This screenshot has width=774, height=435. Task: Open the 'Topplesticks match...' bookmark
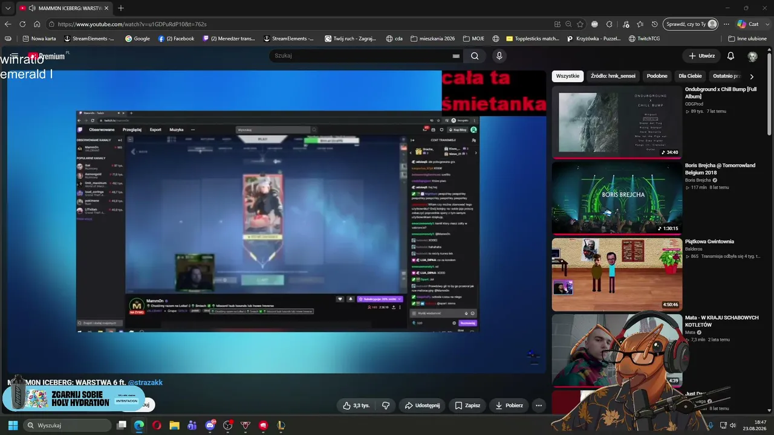coord(533,39)
